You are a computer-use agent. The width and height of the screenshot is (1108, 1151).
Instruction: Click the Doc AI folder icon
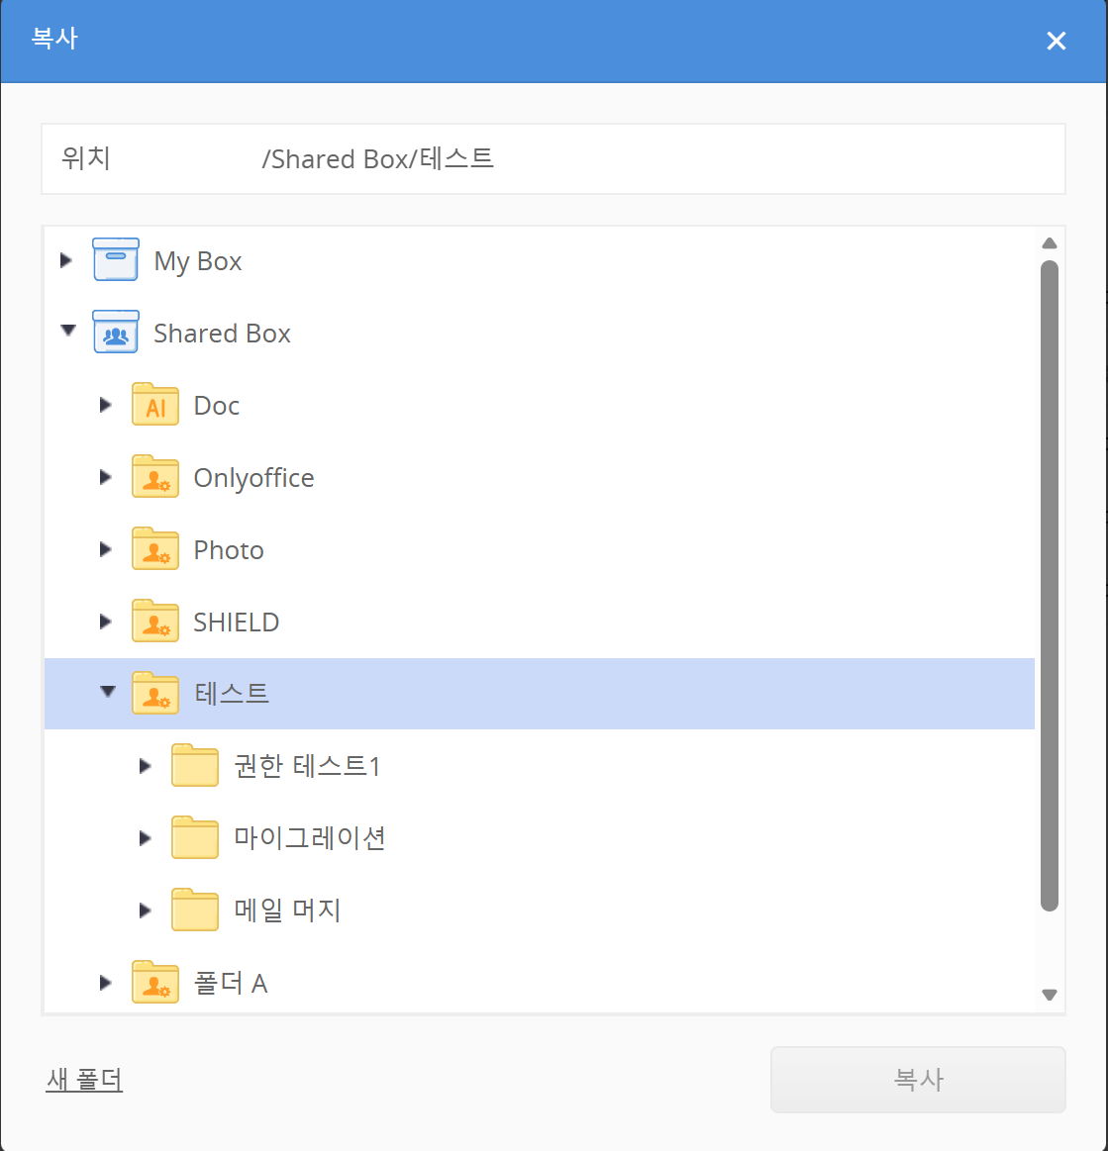coord(155,405)
